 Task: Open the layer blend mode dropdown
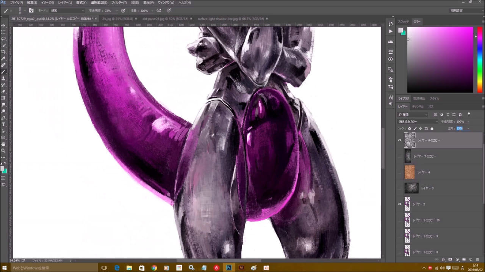pos(418,122)
